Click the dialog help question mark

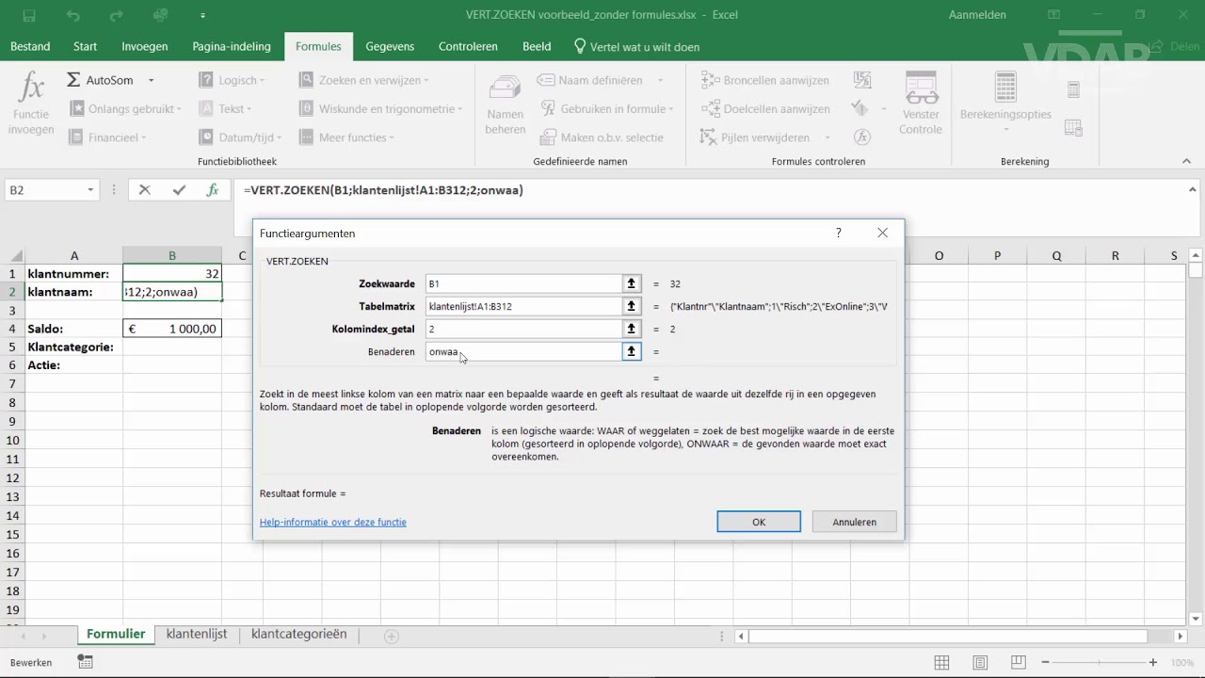(x=839, y=233)
